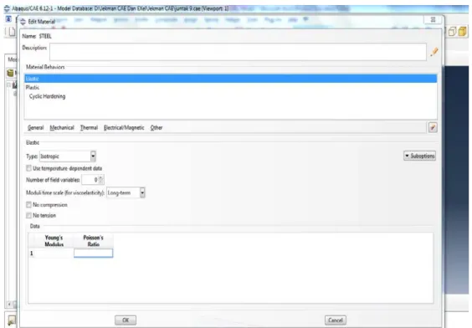The image size is (472, 328).
Task: Select the Elastic material behavior row
Action: tap(231, 79)
